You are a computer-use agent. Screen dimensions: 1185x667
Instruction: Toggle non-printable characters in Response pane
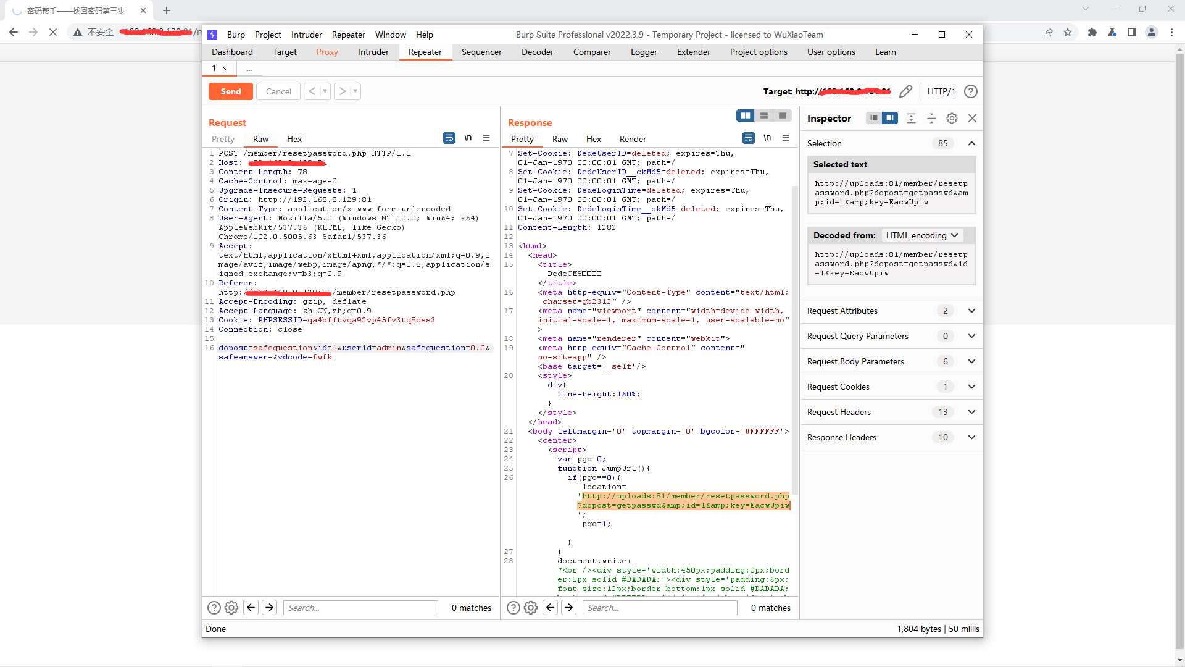pos(767,138)
